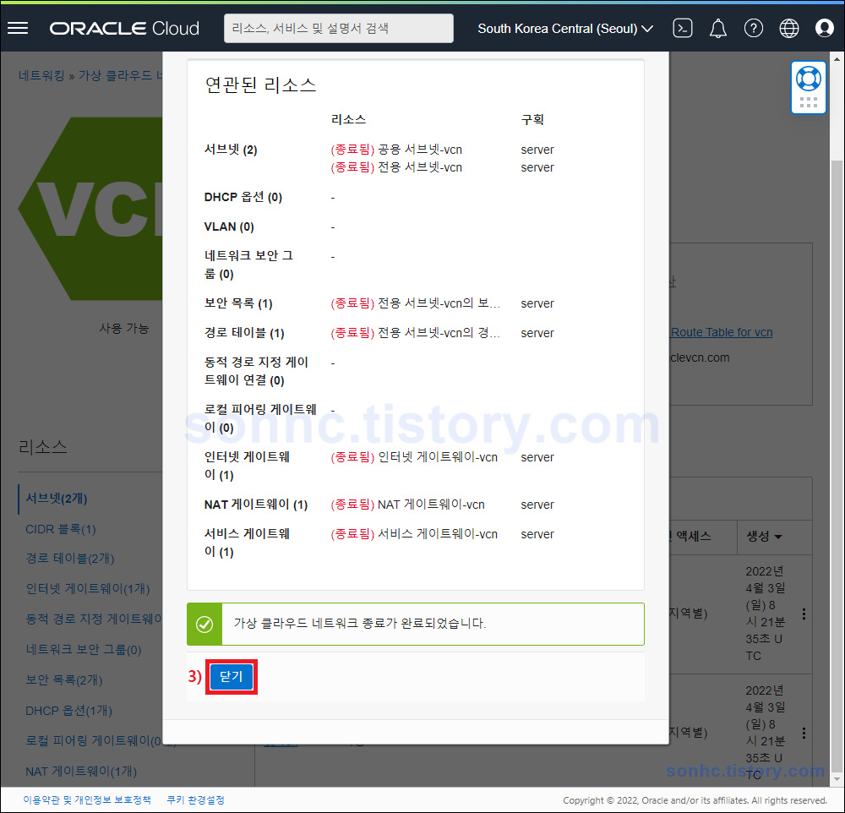
Task: Open the 쿠키 환경설정 link
Action: (x=195, y=800)
